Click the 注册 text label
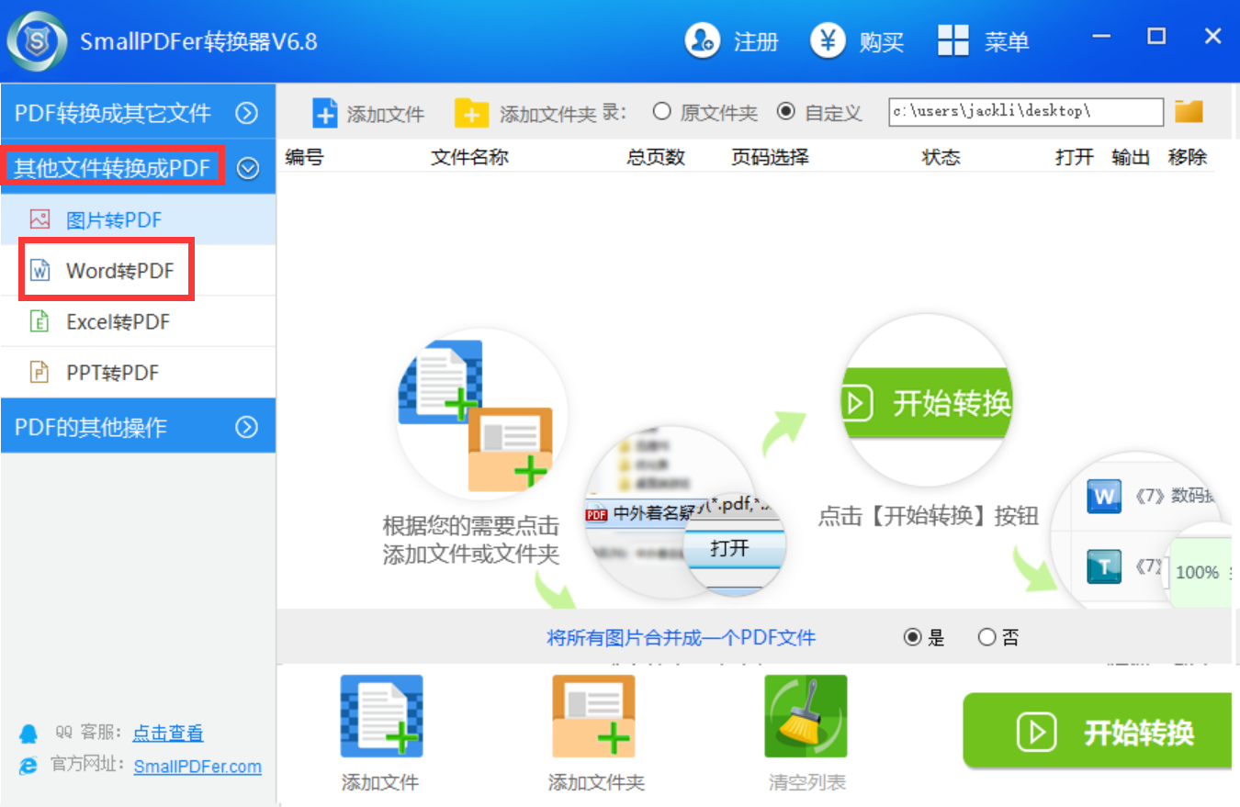 coord(756,41)
